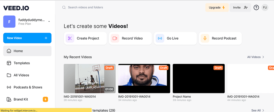Click the search magnifier icon

64,7
